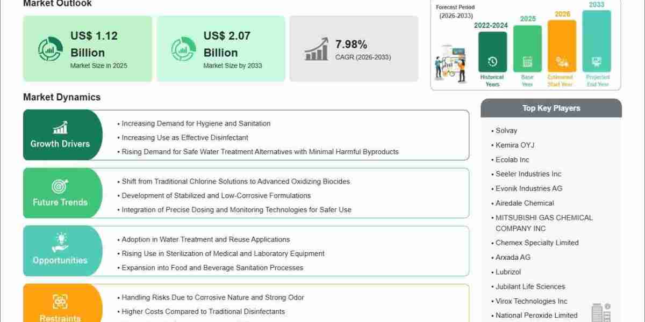The image size is (645, 322).
Task: Click the 7.98% CAGR value
Action: 351,44
